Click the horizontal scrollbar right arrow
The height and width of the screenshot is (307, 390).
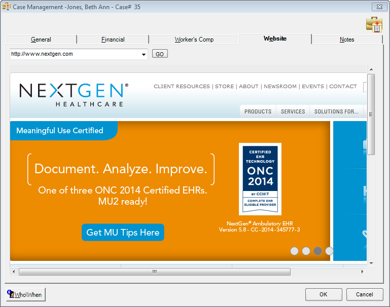click(363, 272)
